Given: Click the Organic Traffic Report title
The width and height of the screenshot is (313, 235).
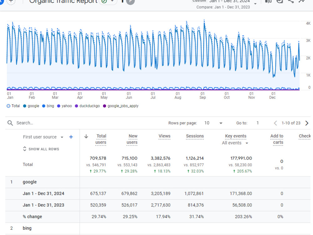Looking at the screenshot, I should (63, 2).
